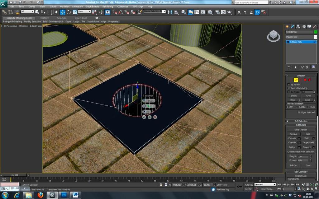The height and width of the screenshot is (199, 319).
Task: Enable the By Angle checkbox
Action: click(288, 92)
